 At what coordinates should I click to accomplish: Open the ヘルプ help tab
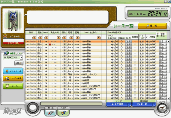tap(63, 111)
